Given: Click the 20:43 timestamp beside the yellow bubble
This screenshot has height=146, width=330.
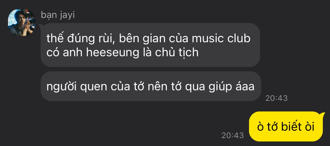Looking at the screenshot, I should click(232, 135).
